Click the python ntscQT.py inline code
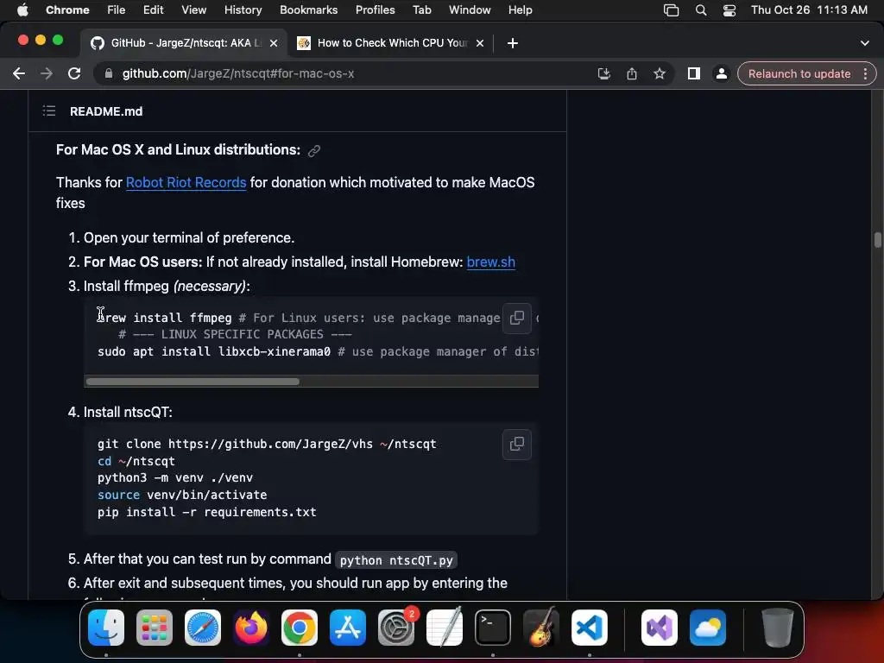The height and width of the screenshot is (663, 884). (396, 560)
